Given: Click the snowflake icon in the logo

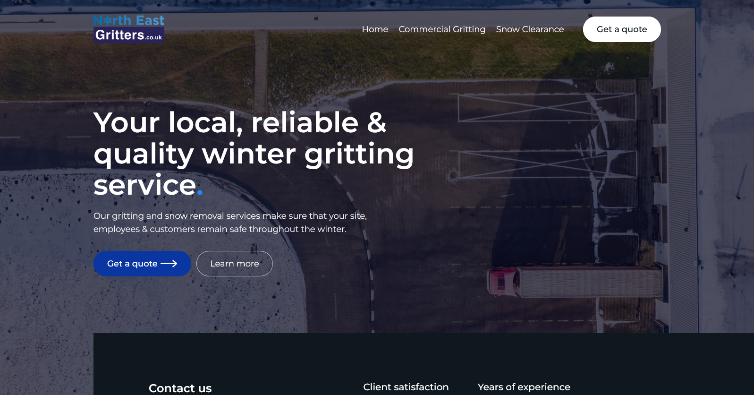Looking at the screenshot, I should 108,20.
